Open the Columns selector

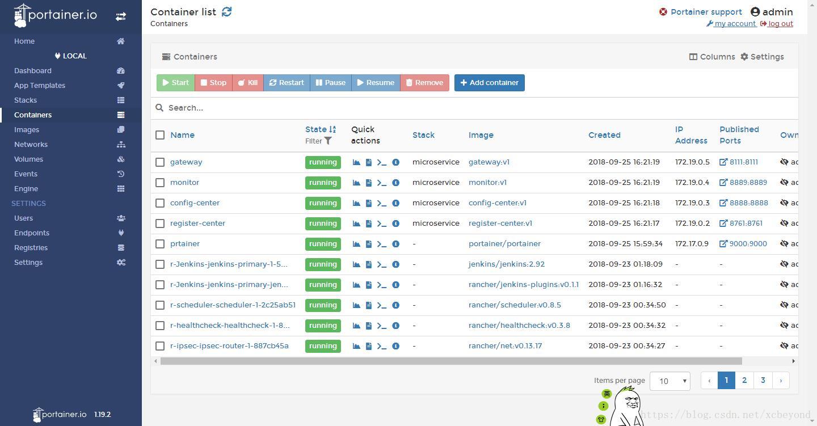712,57
